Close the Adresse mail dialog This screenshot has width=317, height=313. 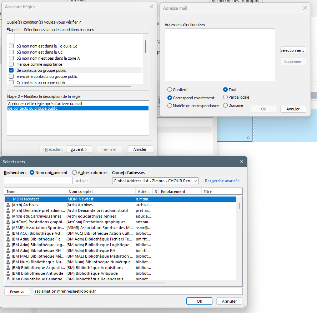point(305,8)
